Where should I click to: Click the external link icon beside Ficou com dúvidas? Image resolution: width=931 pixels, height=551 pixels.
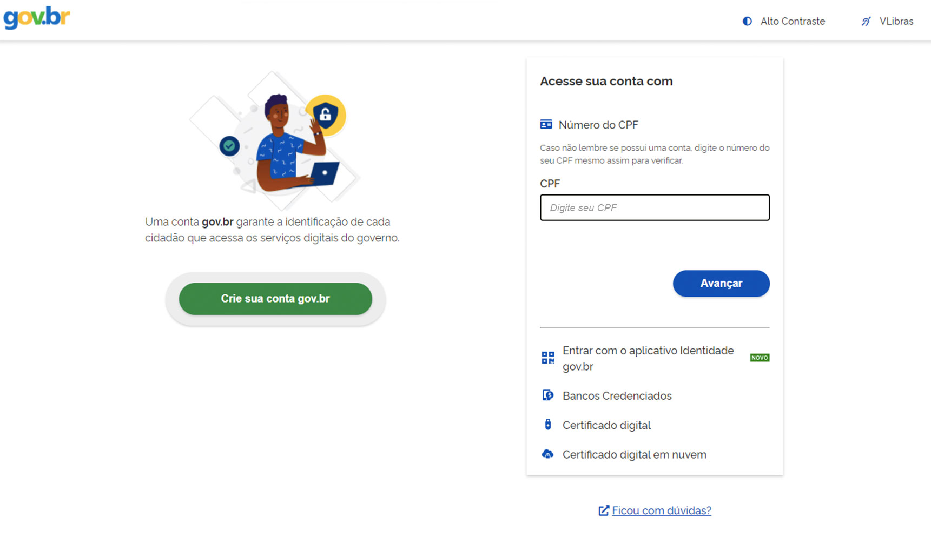pyautogui.click(x=604, y=510)
